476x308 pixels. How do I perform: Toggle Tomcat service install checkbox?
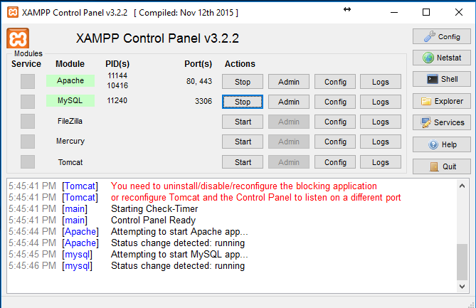[28, 161]
